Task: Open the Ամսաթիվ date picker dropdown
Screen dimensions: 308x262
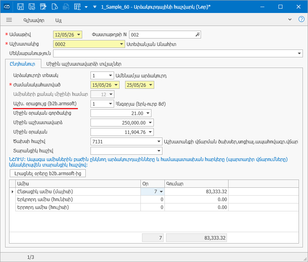Action: coord(79,35)
